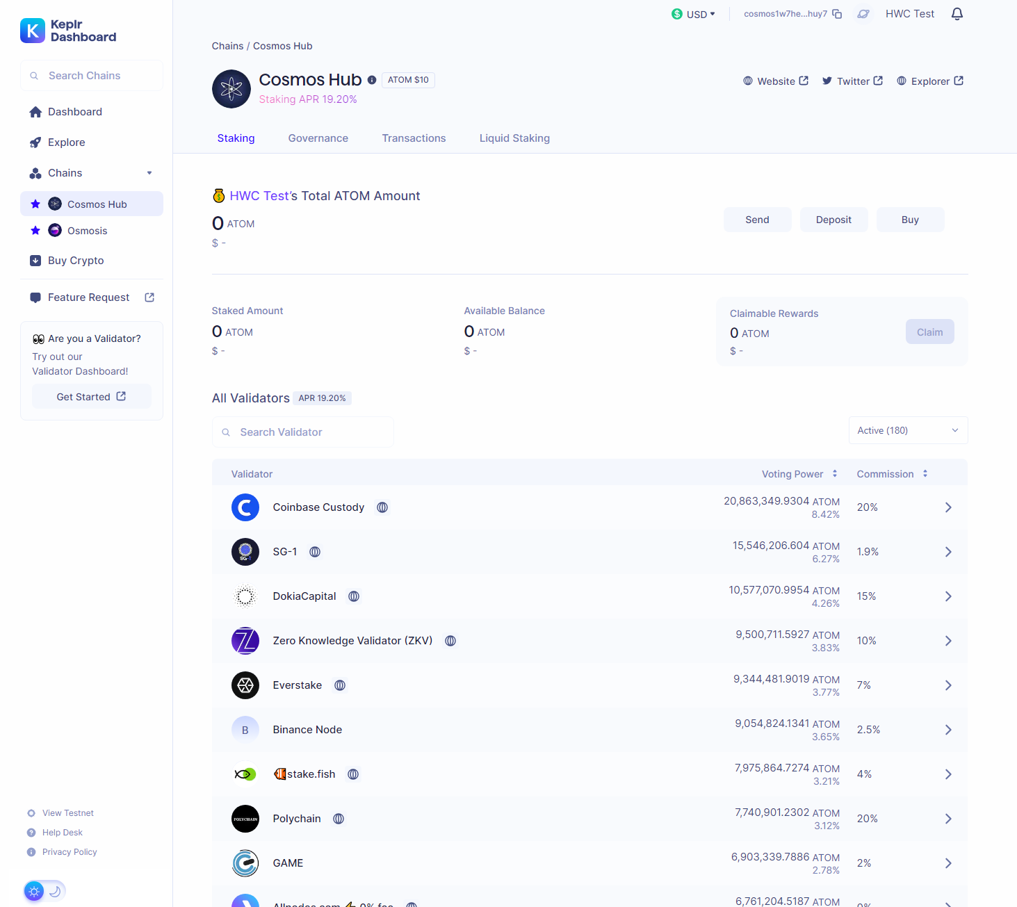Toggle light/dark theme switch
Viewport: 1017px width, 907px height.
click(44, 891)
